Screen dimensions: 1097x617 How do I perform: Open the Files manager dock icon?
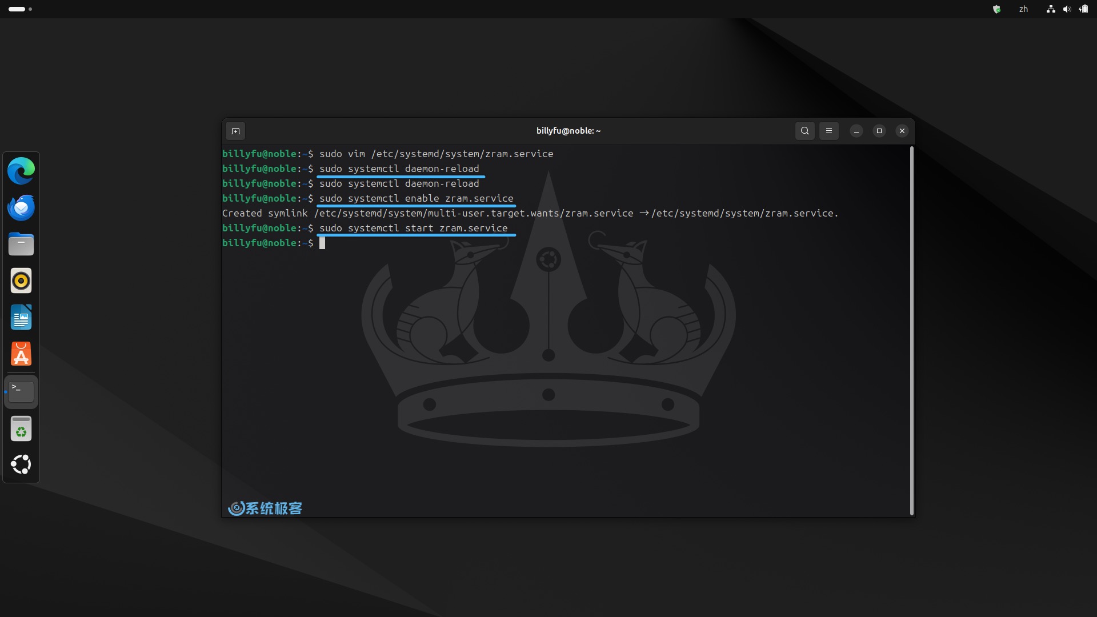pos(21,244)
